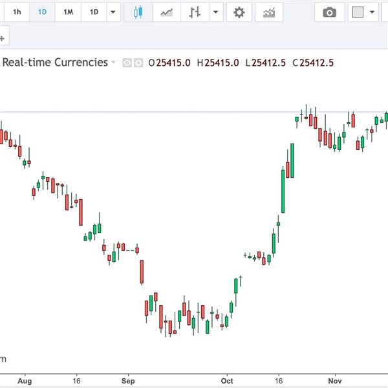Open chart settings gear icon

pos(239,12)
